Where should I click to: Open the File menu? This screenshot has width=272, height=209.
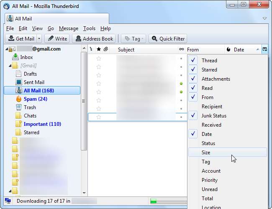pyautogui.click(x=10, y=28)
